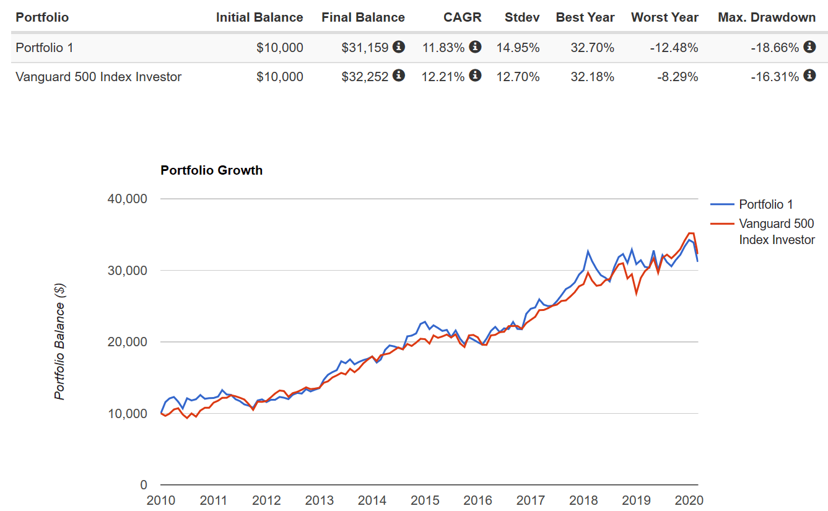Viewport: 828px width, 511px height.
Task: Click the blue Portfolio 1 legend line
Action: tap(722, 204)
